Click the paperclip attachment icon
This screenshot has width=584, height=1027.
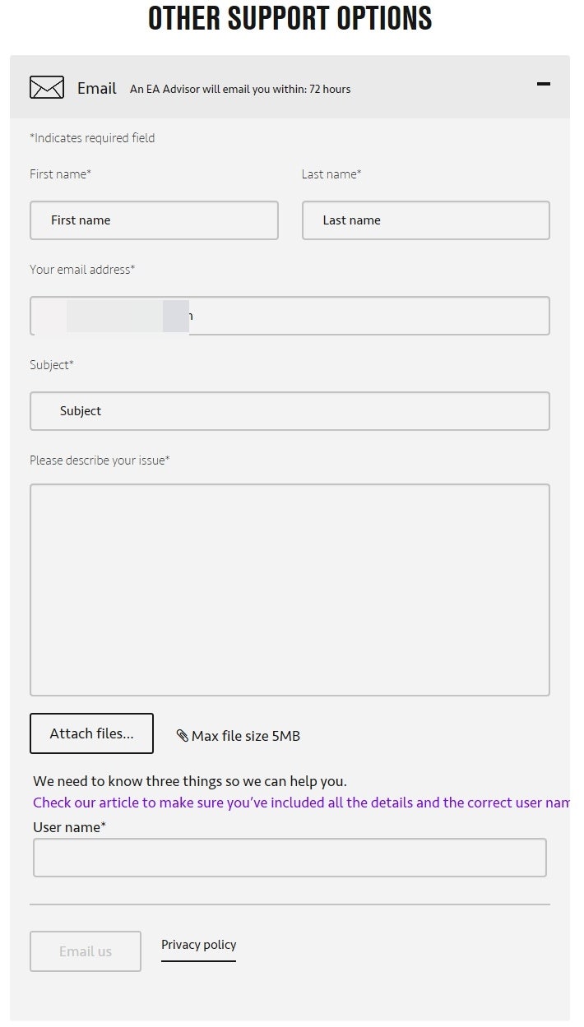point(183,736)
